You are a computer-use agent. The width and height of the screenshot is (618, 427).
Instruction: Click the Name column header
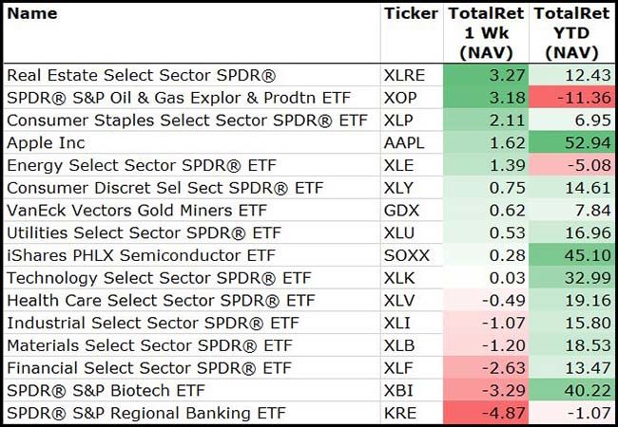click(32, 13)
